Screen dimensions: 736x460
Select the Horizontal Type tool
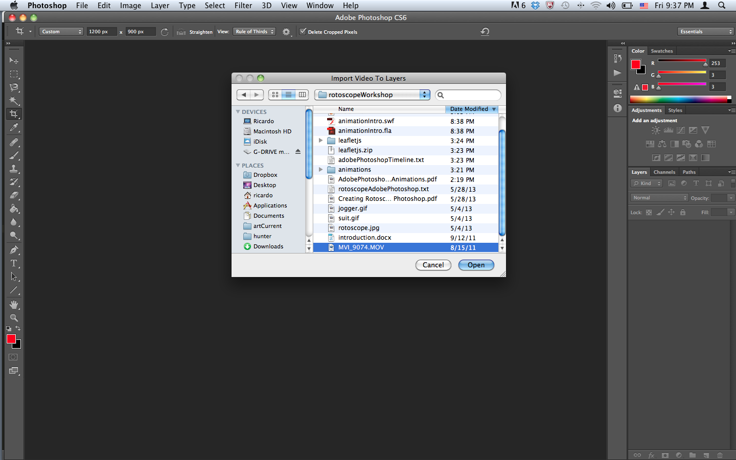[x=14, y=263]
